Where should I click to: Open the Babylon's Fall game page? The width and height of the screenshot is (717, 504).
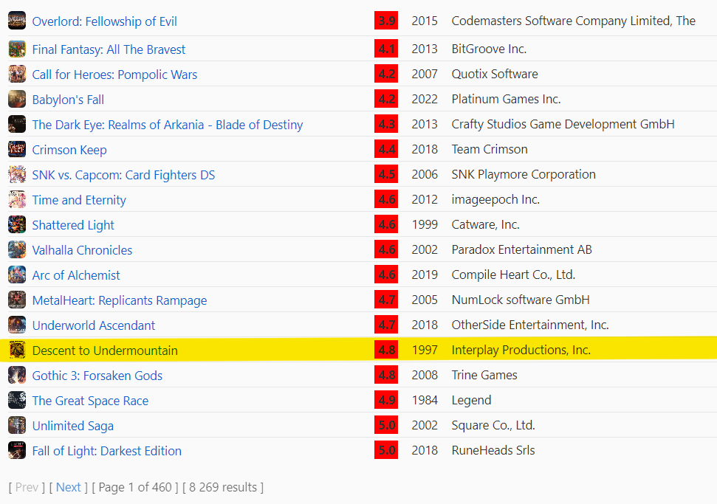(x=68, y=100)
